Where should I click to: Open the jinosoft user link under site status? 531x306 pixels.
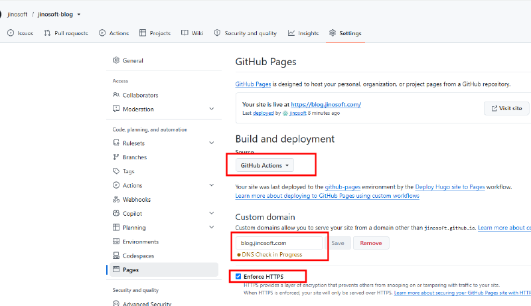(x=297, y=113)
